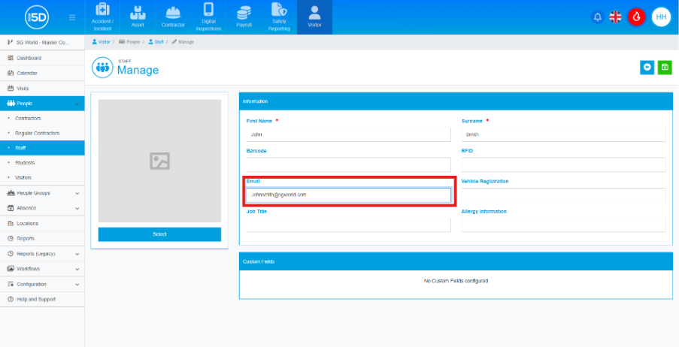This screenshot has height=347, width=679.
Task: Click the Information panel header
Action: click(456, 101)
